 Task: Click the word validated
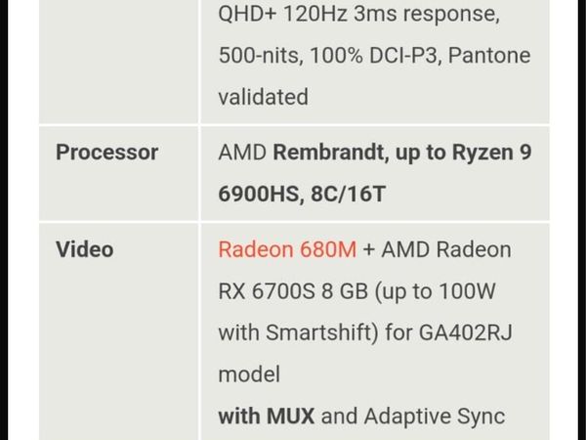click(263, 97)
